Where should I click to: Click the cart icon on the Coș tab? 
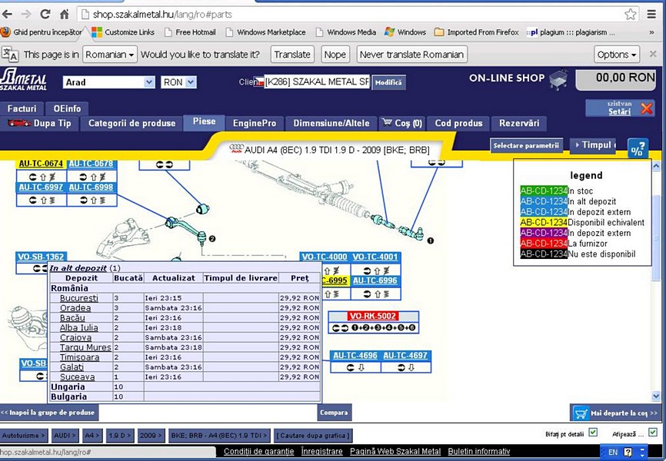(387, 123)
